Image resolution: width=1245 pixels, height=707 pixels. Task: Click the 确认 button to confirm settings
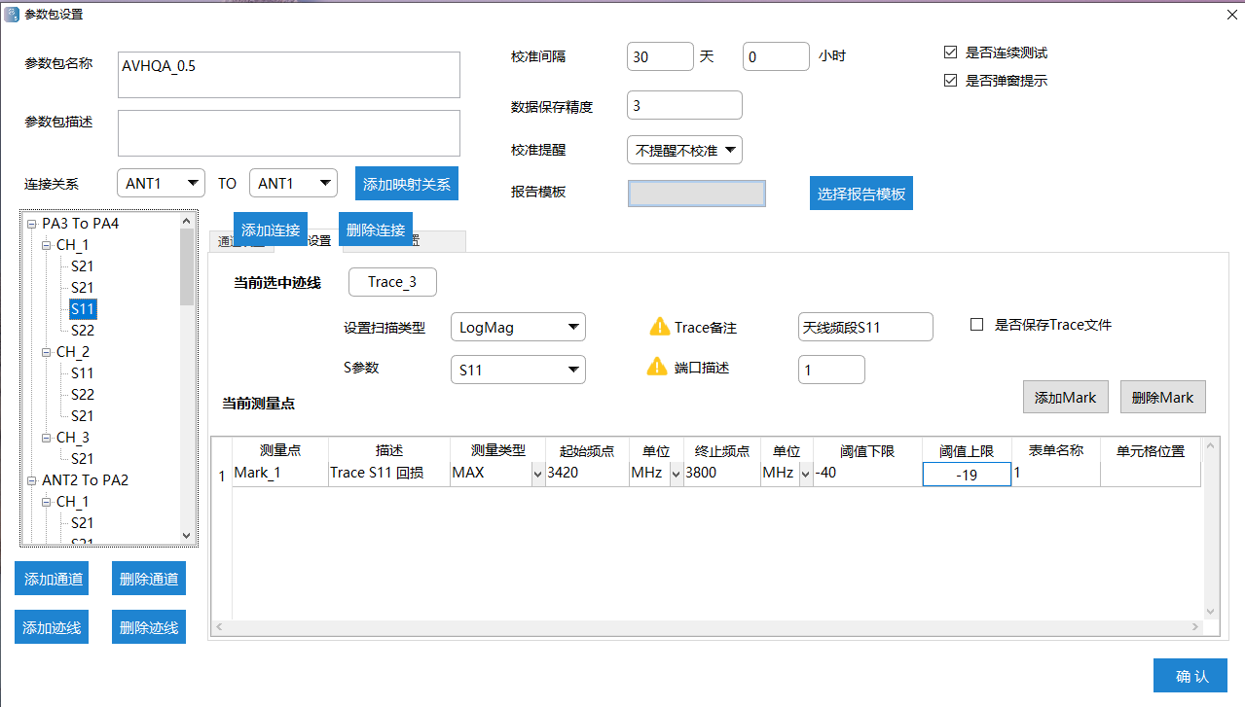tap(1190, 675)
